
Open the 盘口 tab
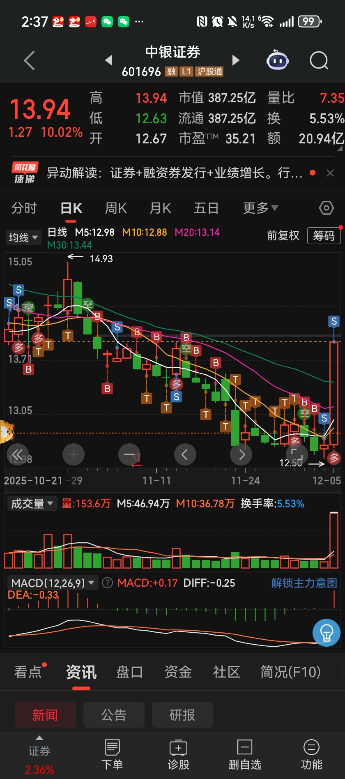[x=129, y=672]
